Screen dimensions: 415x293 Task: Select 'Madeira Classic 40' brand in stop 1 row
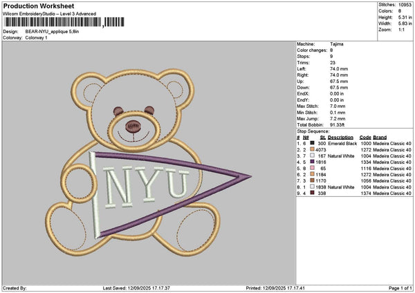point(392,143)
